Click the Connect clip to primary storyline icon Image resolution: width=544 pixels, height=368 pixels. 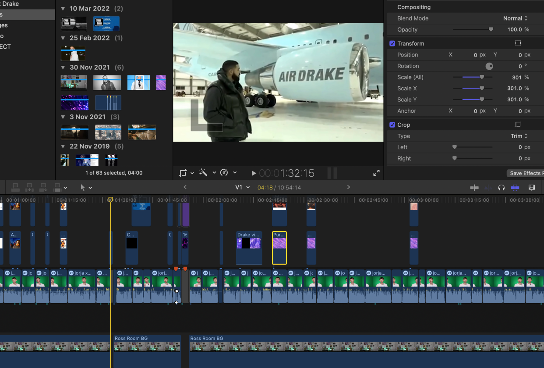pos(15,187)
